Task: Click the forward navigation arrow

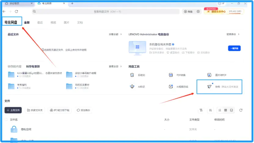Action: coord(10,12)
